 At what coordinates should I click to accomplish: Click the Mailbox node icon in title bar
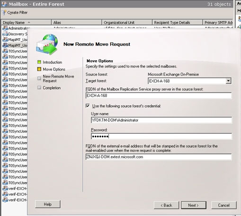pos(4,4)
